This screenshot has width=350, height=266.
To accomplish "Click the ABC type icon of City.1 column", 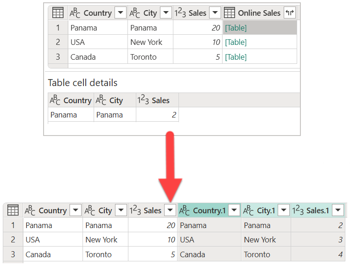I will click(248, 210).
